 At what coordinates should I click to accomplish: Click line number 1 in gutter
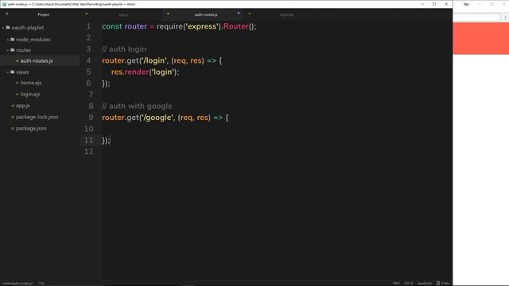[88, 26]
